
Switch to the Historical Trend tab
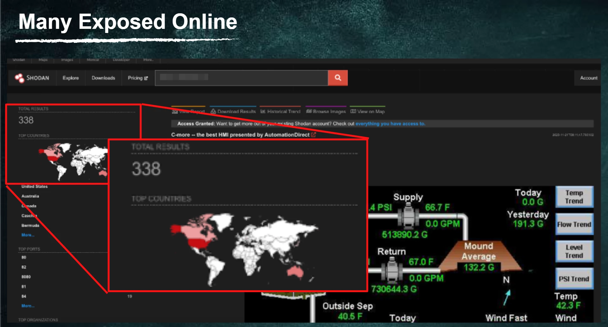click(280, 112)
